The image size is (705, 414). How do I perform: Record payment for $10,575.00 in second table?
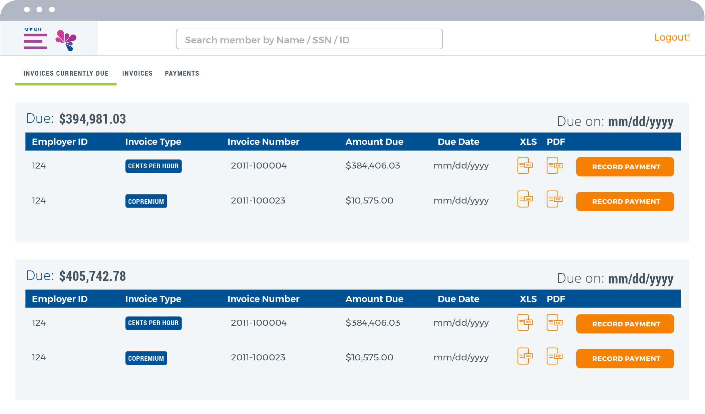[625, 358]
